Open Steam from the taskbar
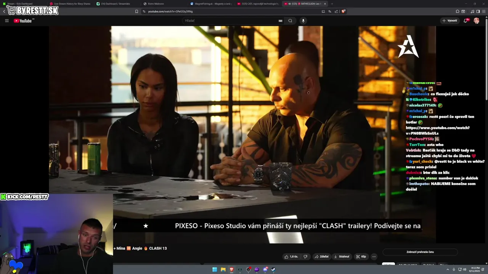This screenshot has height=274, width=488. [273, 269]
